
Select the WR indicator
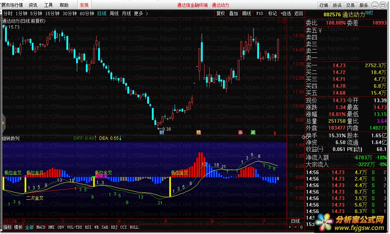click(96, 227)
